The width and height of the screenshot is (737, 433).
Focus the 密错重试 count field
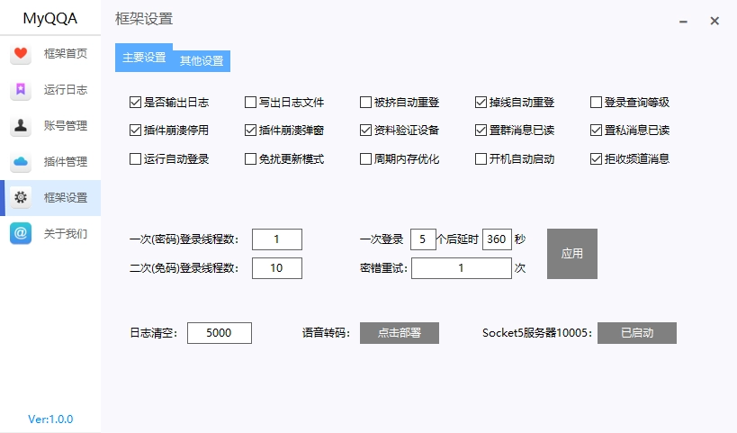coord(460,268)
